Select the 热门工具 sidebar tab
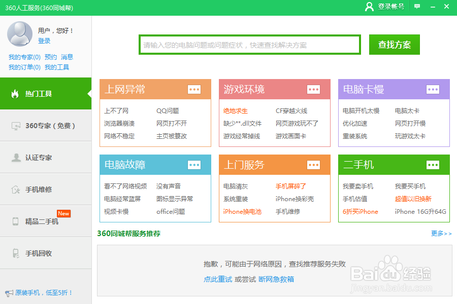 pos(46,94)
